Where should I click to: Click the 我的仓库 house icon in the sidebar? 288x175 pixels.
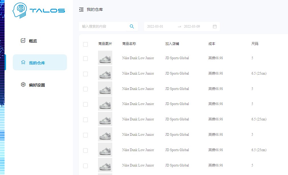pyautogui.click(x=23, y=62)
